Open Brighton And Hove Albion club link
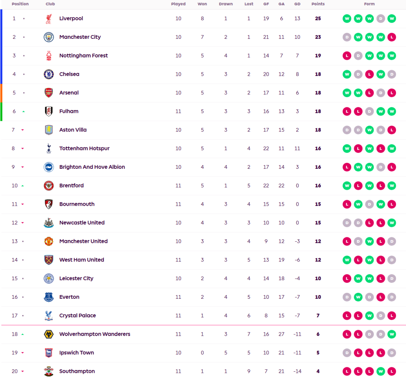The height and width of the screenshot is (378, 406). tap(92, 167)
